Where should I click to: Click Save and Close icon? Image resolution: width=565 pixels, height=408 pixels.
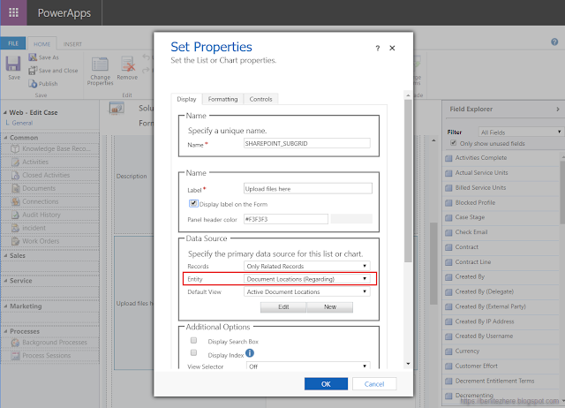point(33,71)
